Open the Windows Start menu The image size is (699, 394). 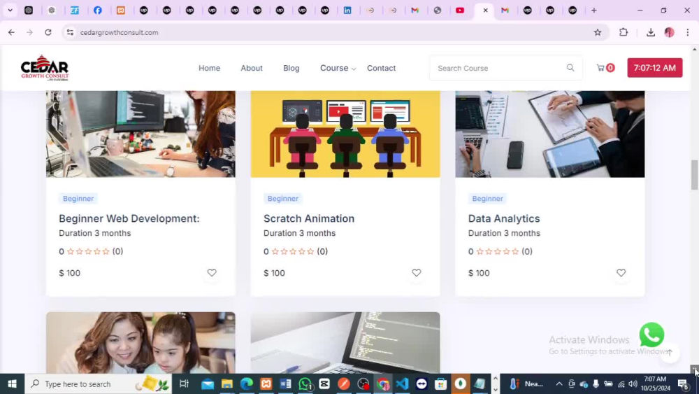click(12, 384)
